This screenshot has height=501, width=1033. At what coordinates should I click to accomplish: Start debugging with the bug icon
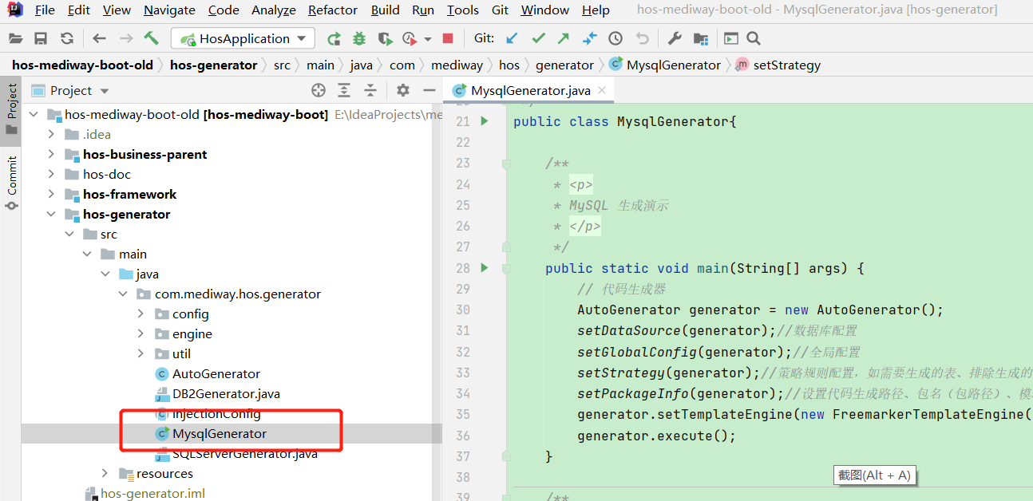pos(359,38)
